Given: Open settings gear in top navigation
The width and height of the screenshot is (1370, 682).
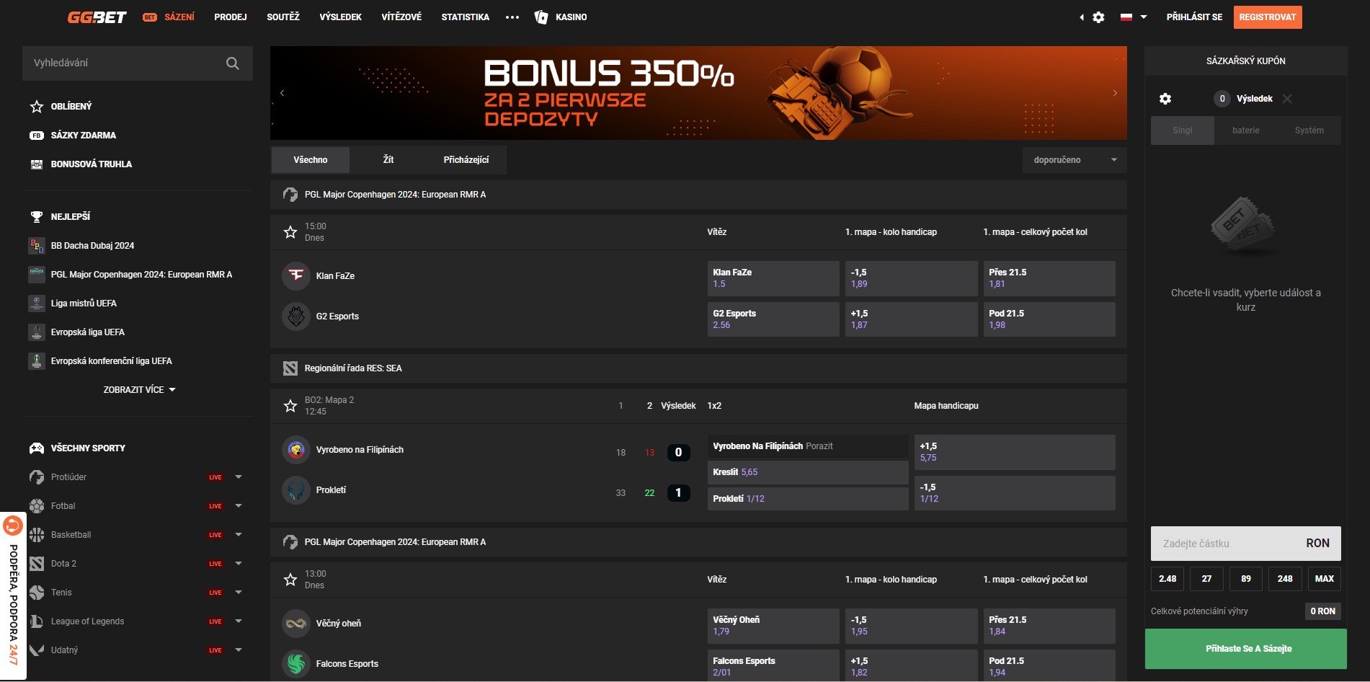Looking at the screenshot, I should (1098, 17).
